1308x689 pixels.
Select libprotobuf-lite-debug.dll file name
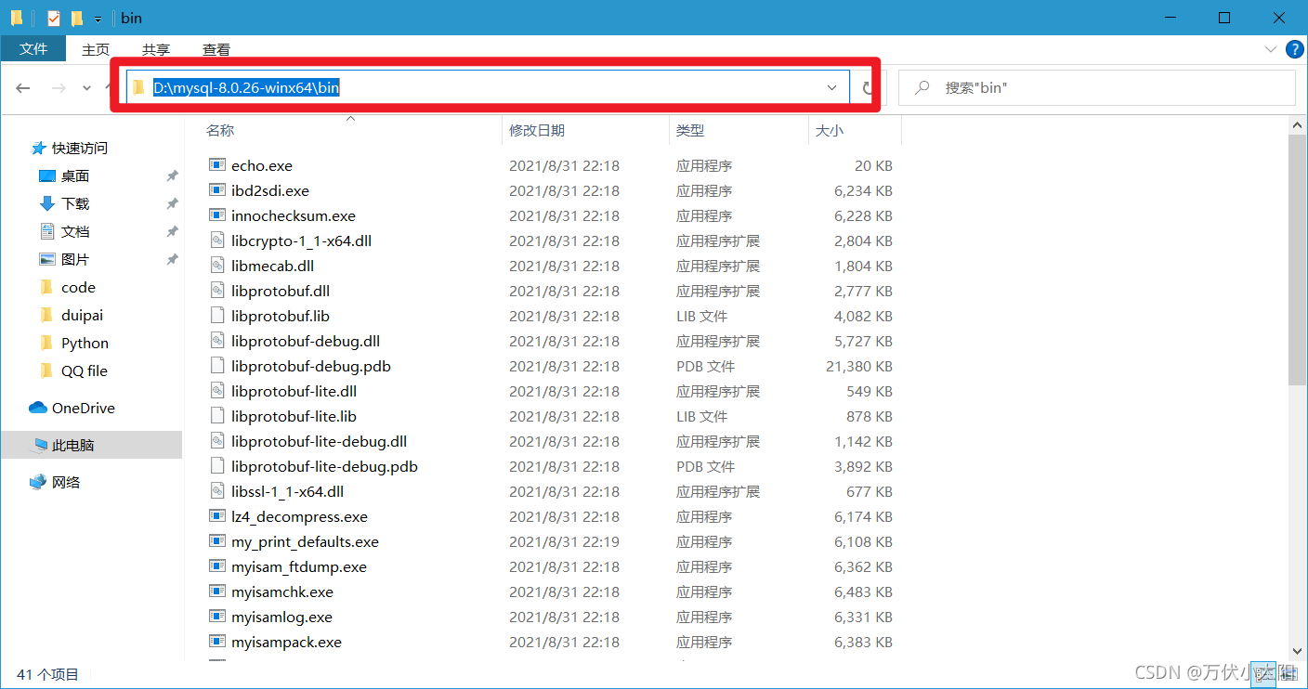coord(319,441)
